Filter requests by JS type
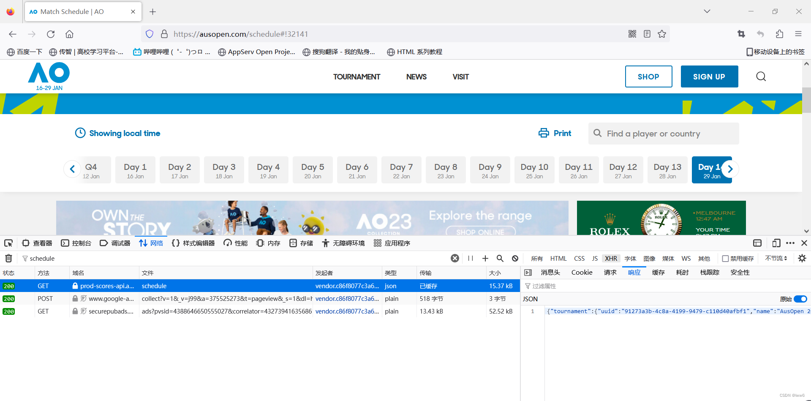Image resolution: width=811 pixels, height=401 pixels. [595, 259]
